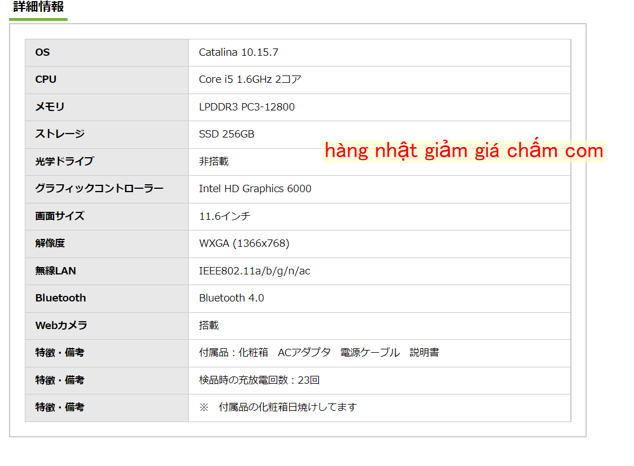
Task: Click the Bluetooth row label
Action: tap(61, 298)
